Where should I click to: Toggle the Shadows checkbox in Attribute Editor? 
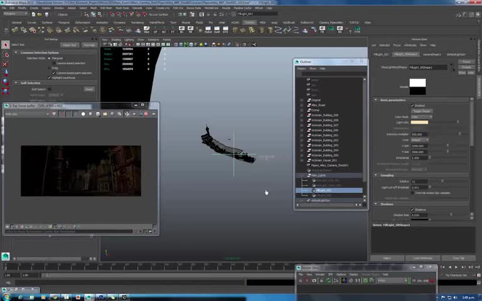pos(412,209)
